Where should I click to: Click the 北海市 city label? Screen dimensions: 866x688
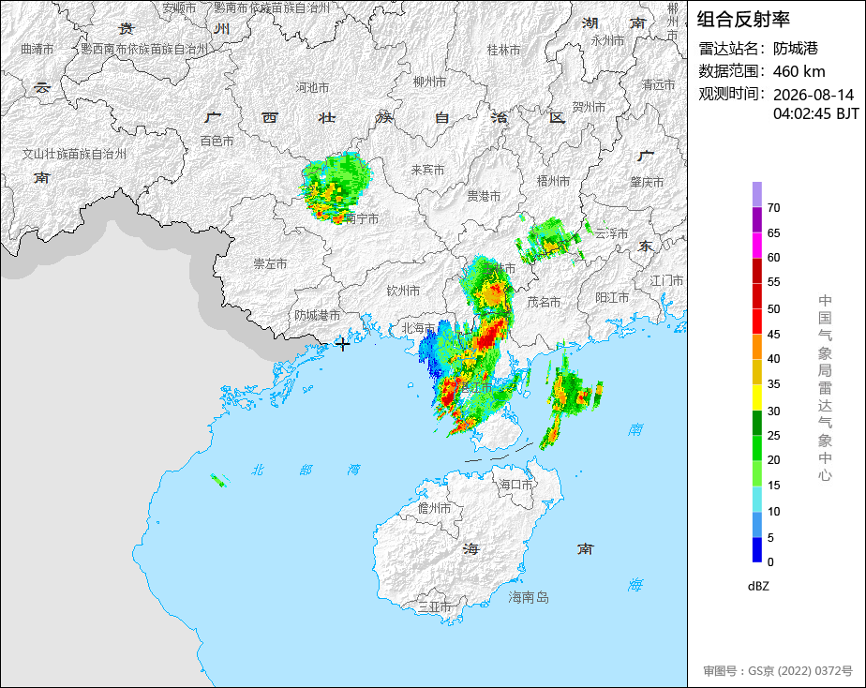pyautogui.click(x=418, y=328)
